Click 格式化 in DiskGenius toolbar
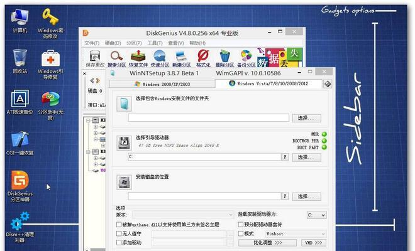 (x=203, y=58)
